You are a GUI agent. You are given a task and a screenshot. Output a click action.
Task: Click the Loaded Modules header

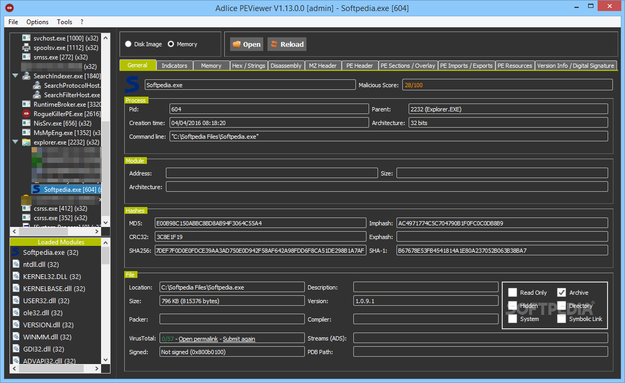(55, 242)
